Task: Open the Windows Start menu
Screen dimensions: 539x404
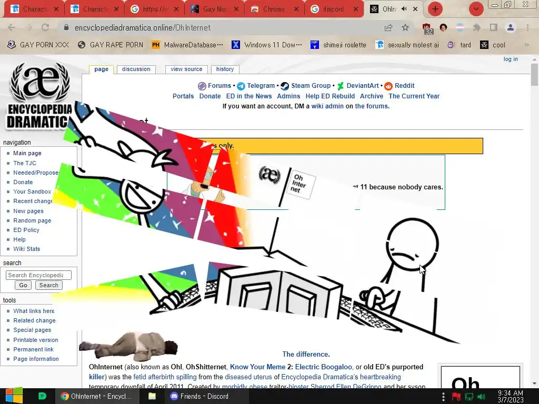Action: tap(14, 396)
